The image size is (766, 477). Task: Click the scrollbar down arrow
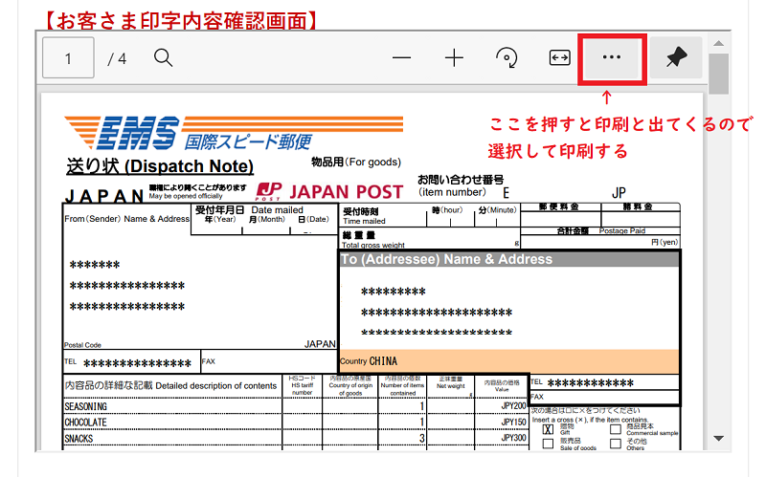(x=719, y=438)
